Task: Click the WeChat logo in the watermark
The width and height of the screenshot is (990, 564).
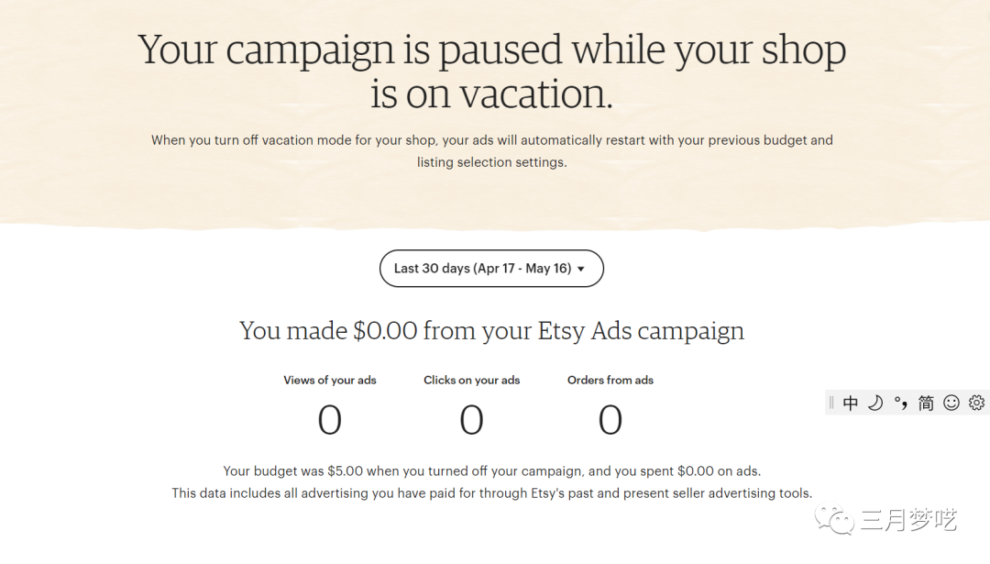Action: (x=839, y=521)
